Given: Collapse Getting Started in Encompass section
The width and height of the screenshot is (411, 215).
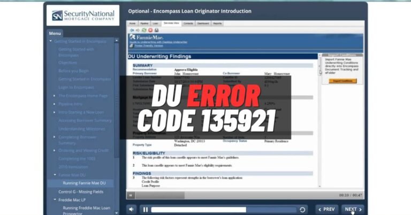Looking at the screenshot, I should click(x=51, y=41).
